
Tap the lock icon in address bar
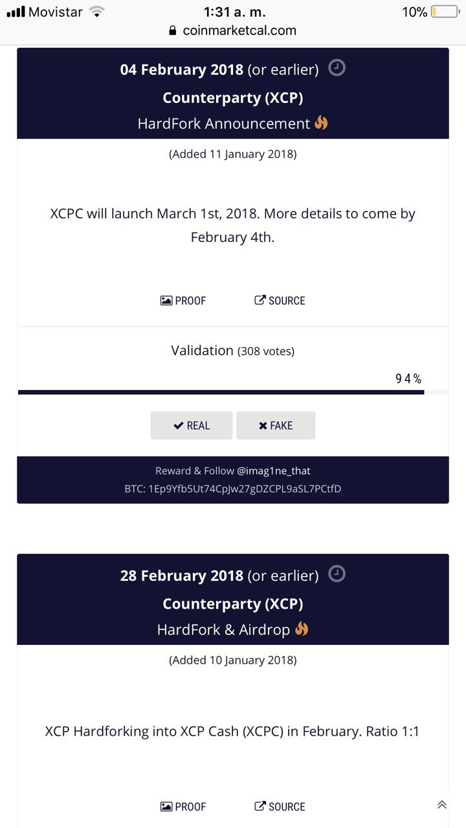[172, 30]
